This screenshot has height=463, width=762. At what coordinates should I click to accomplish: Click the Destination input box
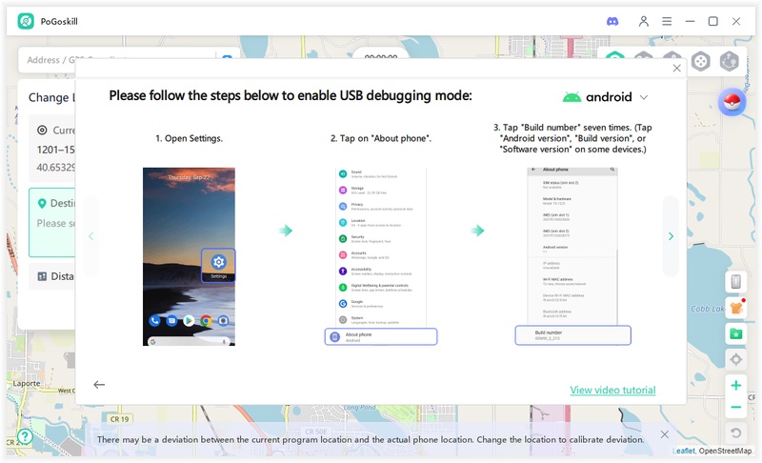(51, 223)
